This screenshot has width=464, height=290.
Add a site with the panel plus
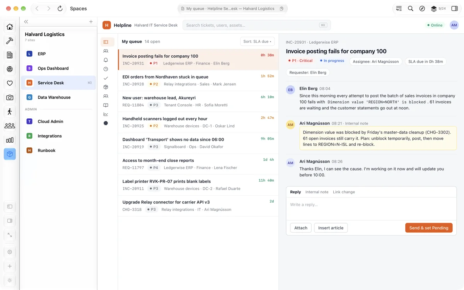click(91, 22)
